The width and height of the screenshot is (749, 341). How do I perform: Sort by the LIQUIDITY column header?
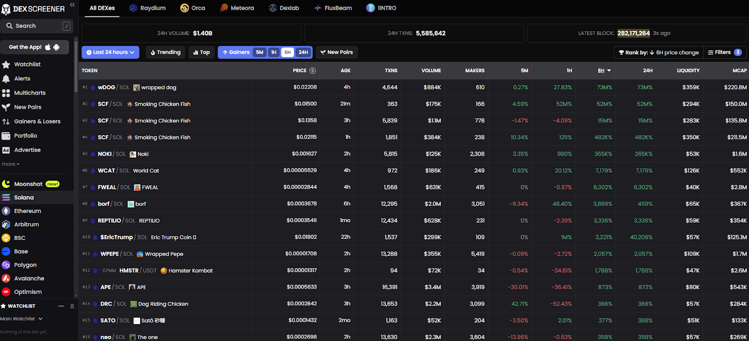click(688, 71)
